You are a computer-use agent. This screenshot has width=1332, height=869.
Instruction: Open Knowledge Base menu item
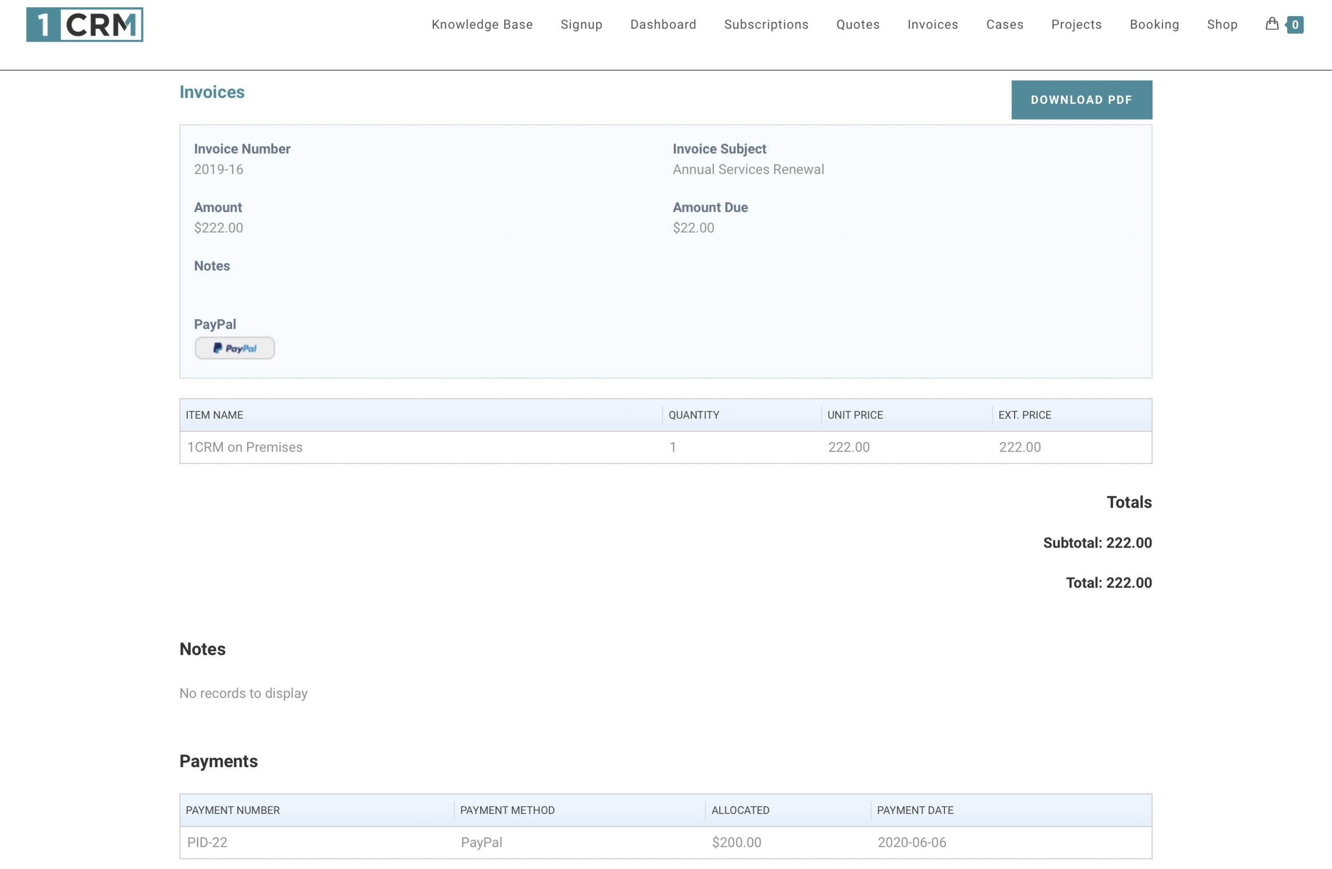[x=482, y=24]
